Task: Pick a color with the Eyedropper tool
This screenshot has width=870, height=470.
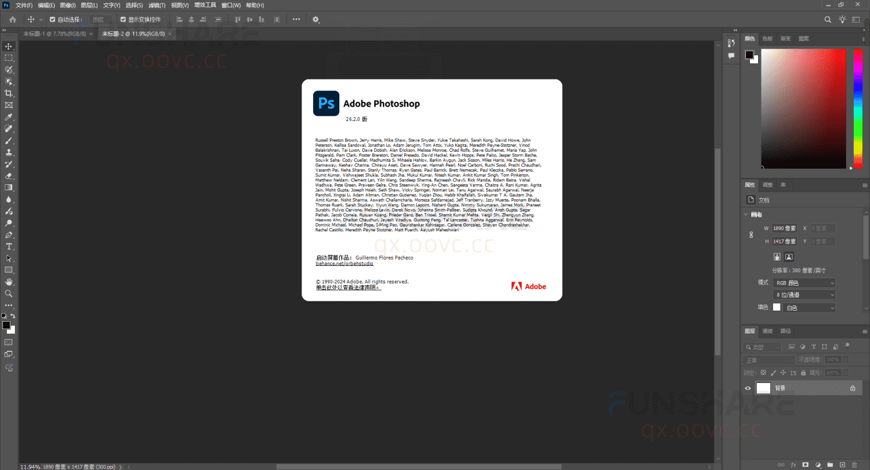Action: [9, 116]
